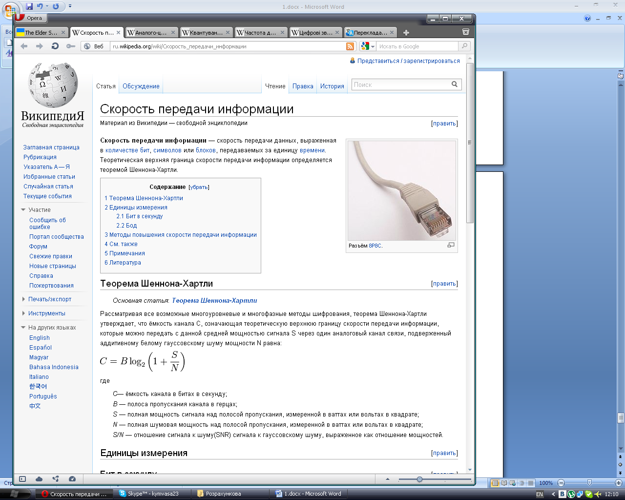Switch to 'Переклада...' tab

pos(370,33)
